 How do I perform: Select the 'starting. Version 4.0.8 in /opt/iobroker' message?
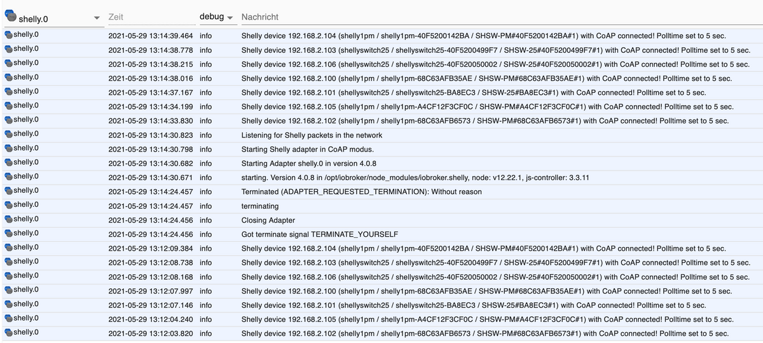pos(415,178)
